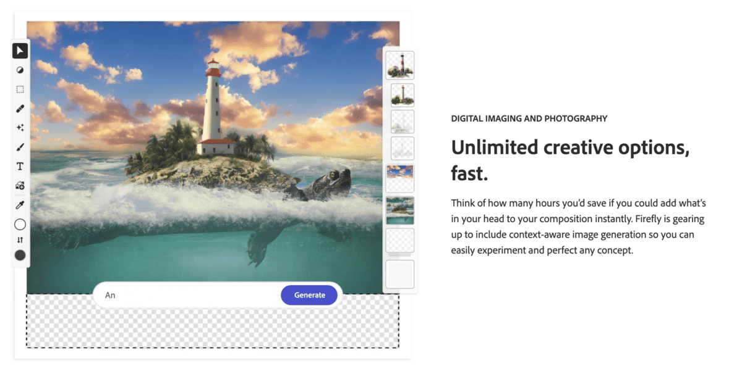Viewport: 742px width, 374px height.
Task: Select the Move tool at top of toolbar
Action: (x=20, y=51)
